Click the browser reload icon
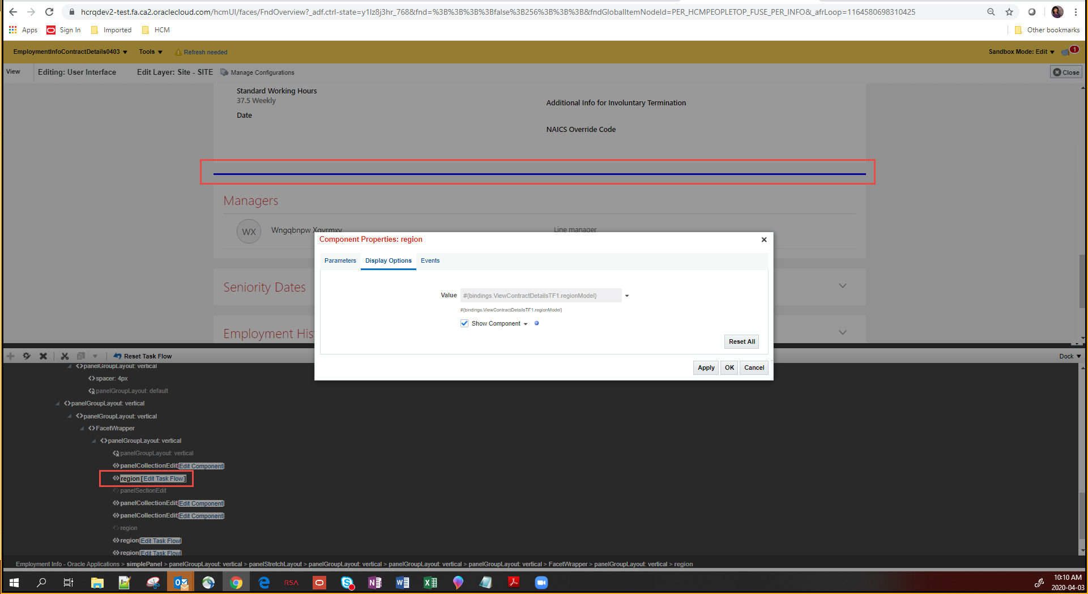 [x=49, y=12]
